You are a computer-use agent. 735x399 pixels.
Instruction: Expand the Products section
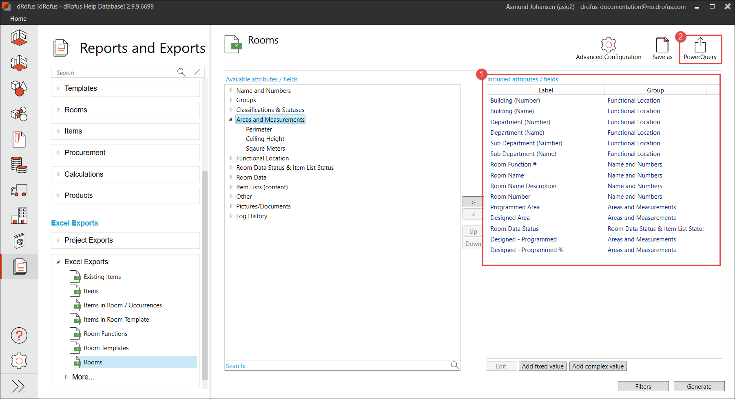coord(58,195)
